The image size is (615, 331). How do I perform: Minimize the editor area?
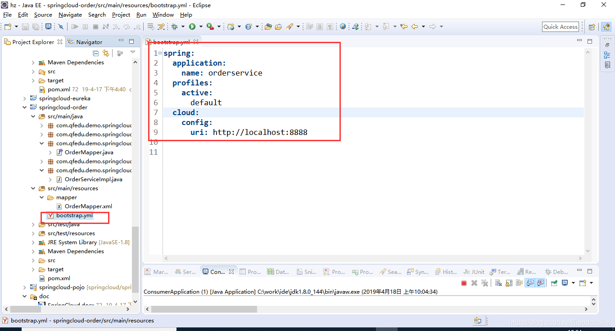579,41
